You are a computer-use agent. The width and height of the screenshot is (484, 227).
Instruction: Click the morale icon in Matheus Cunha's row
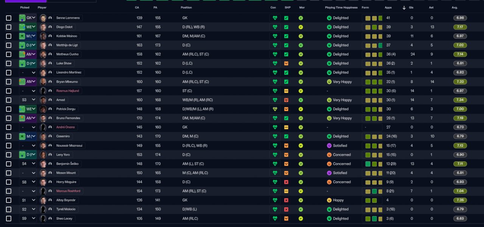[301, 54]
